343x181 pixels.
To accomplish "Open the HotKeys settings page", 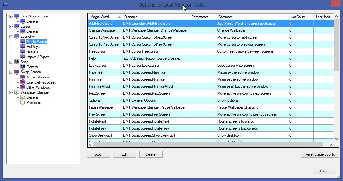I will (x=33, y=47).
